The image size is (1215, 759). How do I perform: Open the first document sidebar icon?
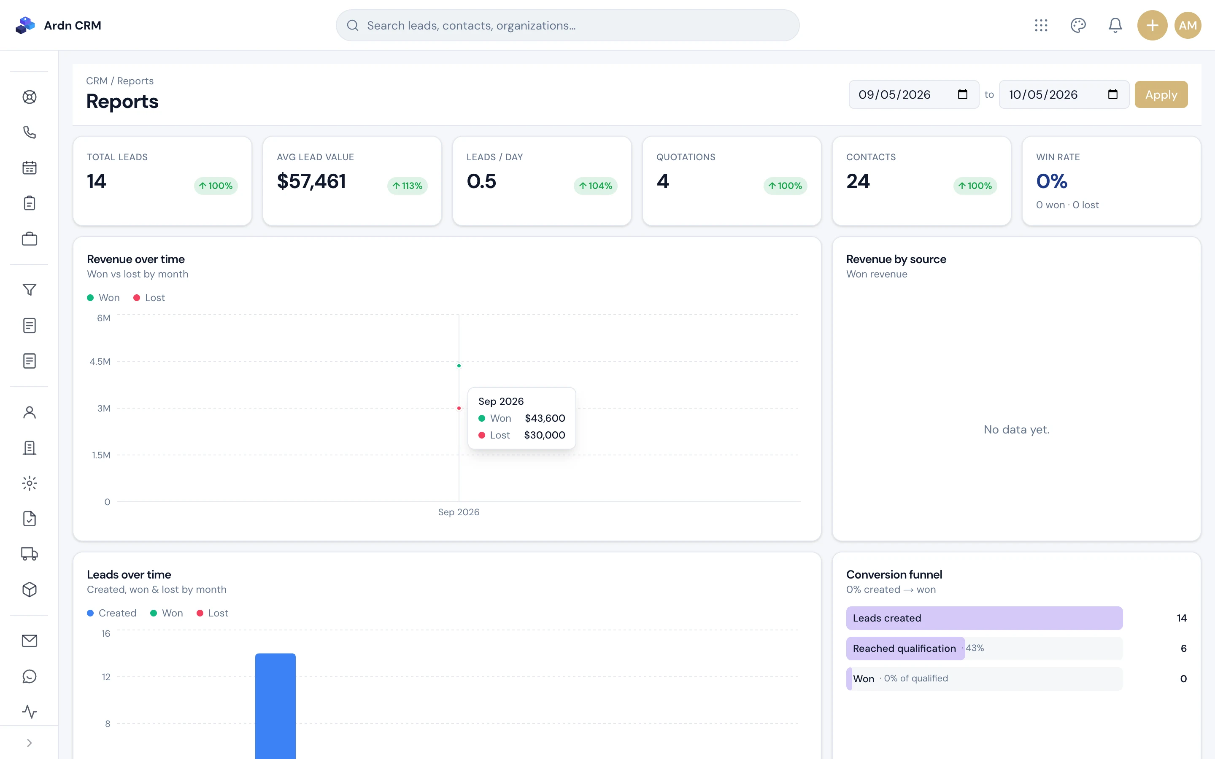(x=30, y=325)
